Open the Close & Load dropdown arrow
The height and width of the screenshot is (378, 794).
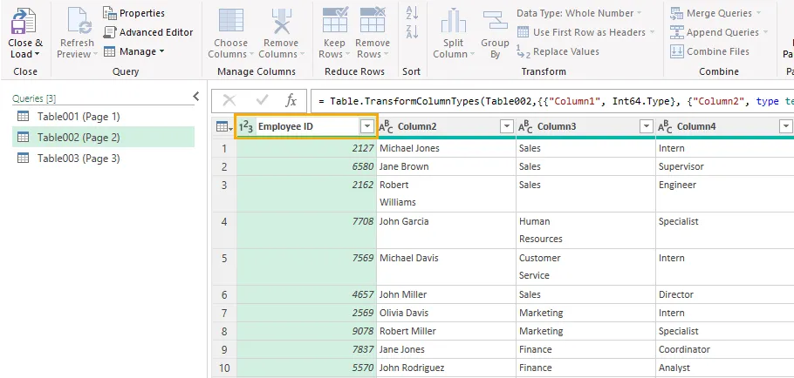[37, 54]
